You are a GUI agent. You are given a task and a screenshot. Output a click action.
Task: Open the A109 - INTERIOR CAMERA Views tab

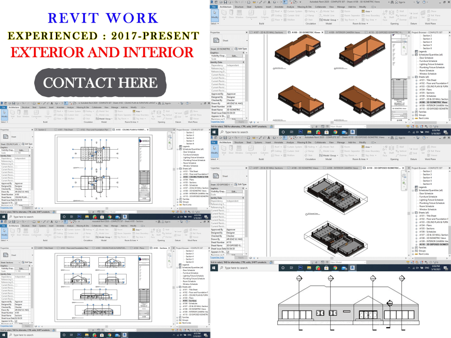point(344,32)
